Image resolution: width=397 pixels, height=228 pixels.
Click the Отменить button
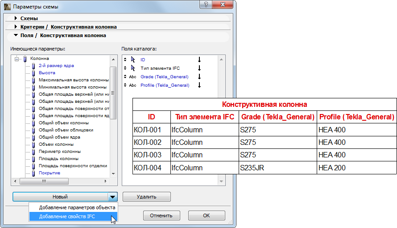point(161,215)
